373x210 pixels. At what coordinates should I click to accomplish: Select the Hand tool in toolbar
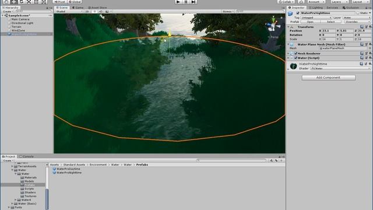6,2
